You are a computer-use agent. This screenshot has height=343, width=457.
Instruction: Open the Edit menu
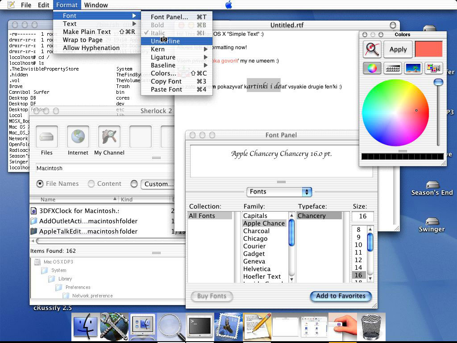(x=43, y=4)
